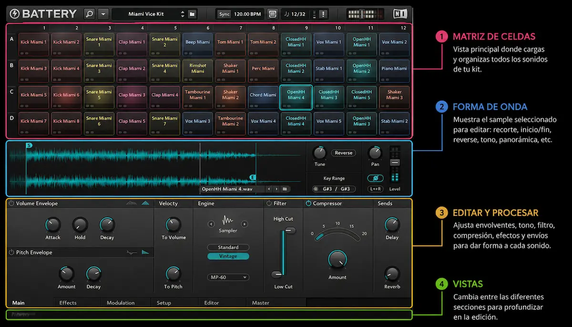Select the AHD volume envelope shape icon
The height and width of the screenshot is (327, 572).
click(x=131, y=203)
